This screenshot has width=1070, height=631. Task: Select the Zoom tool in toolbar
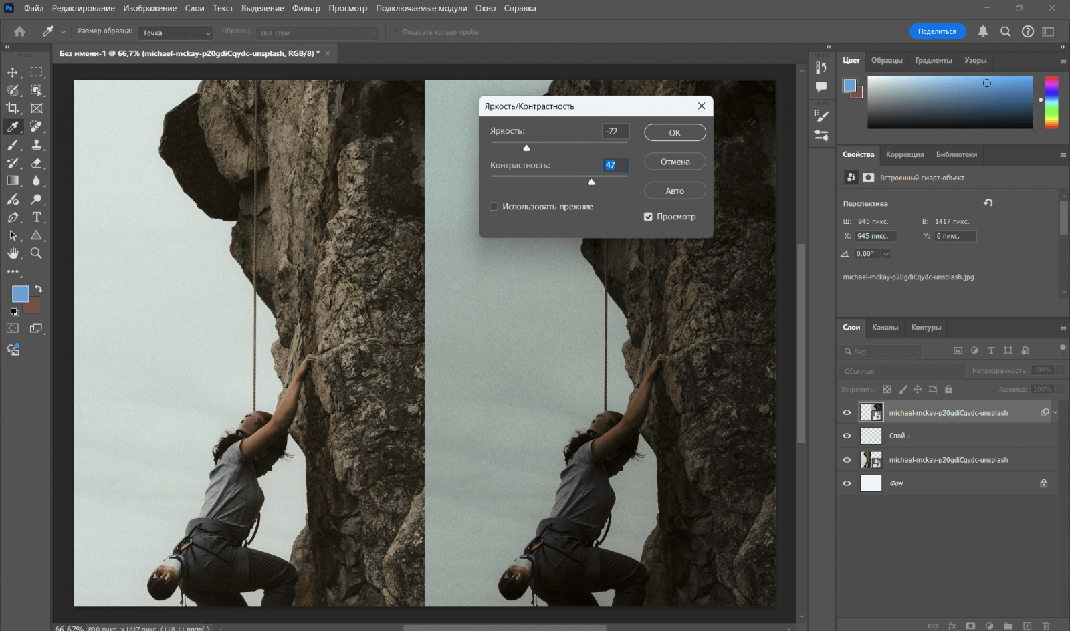coord(37,253)
